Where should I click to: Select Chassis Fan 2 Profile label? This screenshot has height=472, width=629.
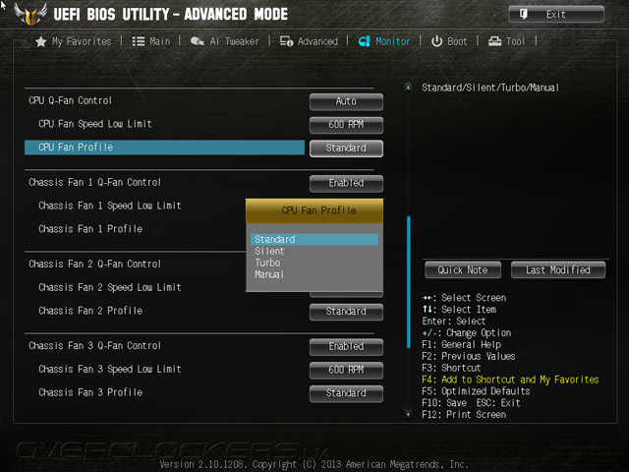(x=90, y=311)
